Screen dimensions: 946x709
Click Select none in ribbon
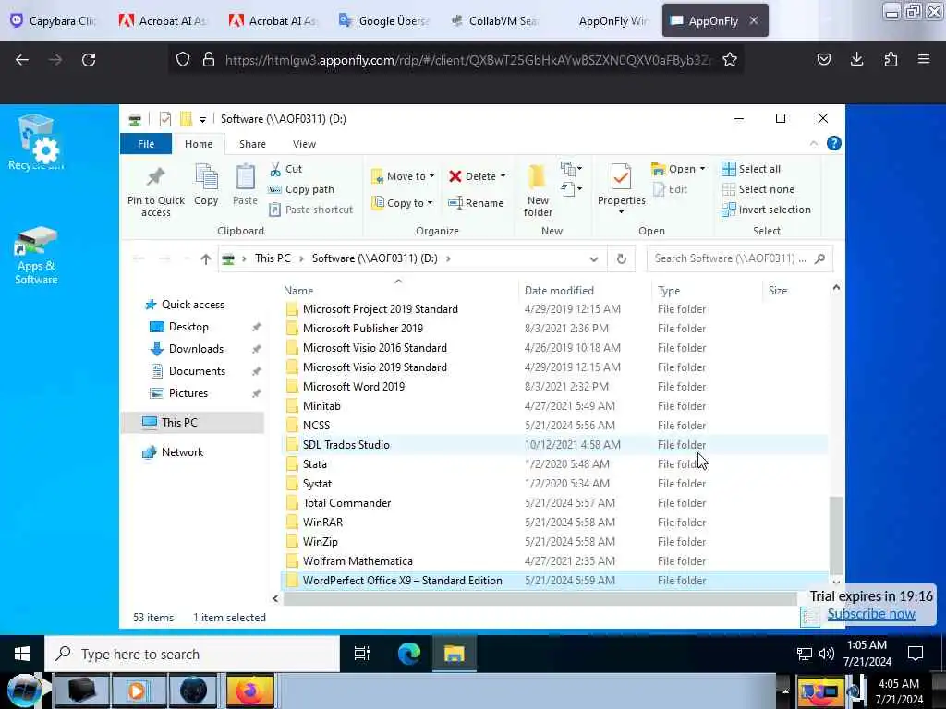point(758,189)
